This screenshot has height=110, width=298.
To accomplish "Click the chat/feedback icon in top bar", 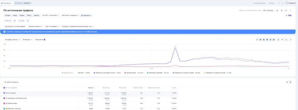I will [x=279, y=3].
